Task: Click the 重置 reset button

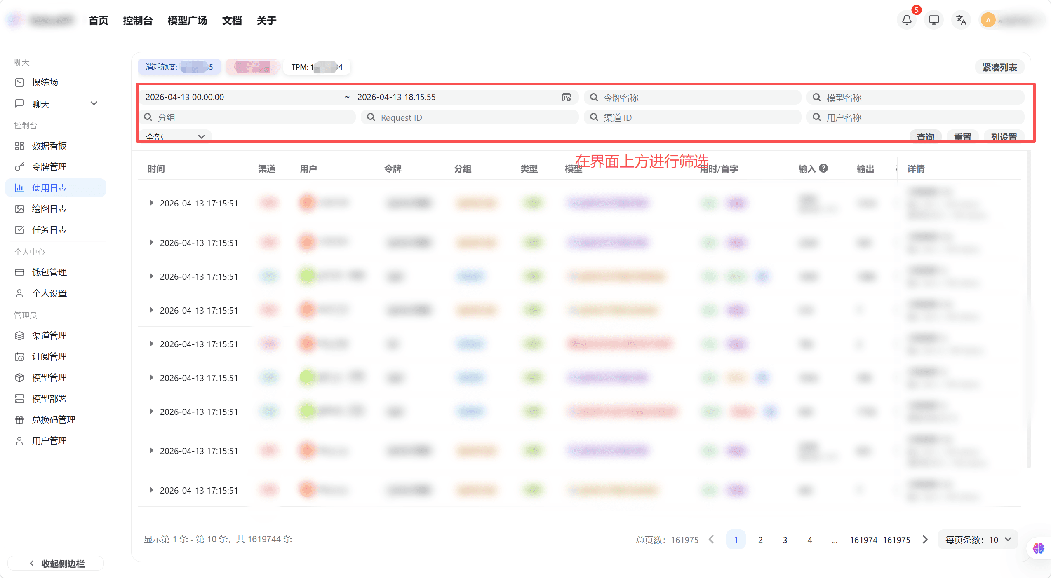Action: coord(962,136)
